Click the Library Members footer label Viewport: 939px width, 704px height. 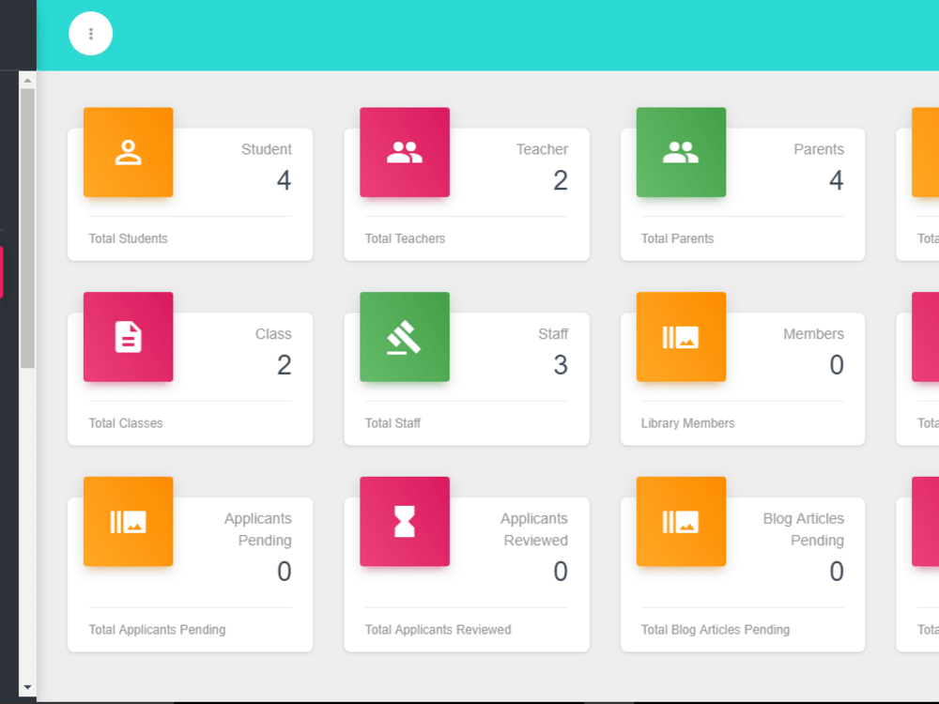[x=687, y=423]
